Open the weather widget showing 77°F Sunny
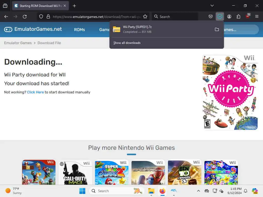The width and height of the screenshot is (263, 197). point(13,191)
